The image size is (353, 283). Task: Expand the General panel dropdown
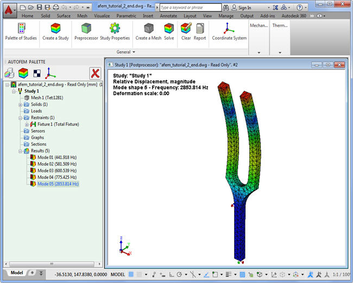pyautogui.click(x=125, y=52)
